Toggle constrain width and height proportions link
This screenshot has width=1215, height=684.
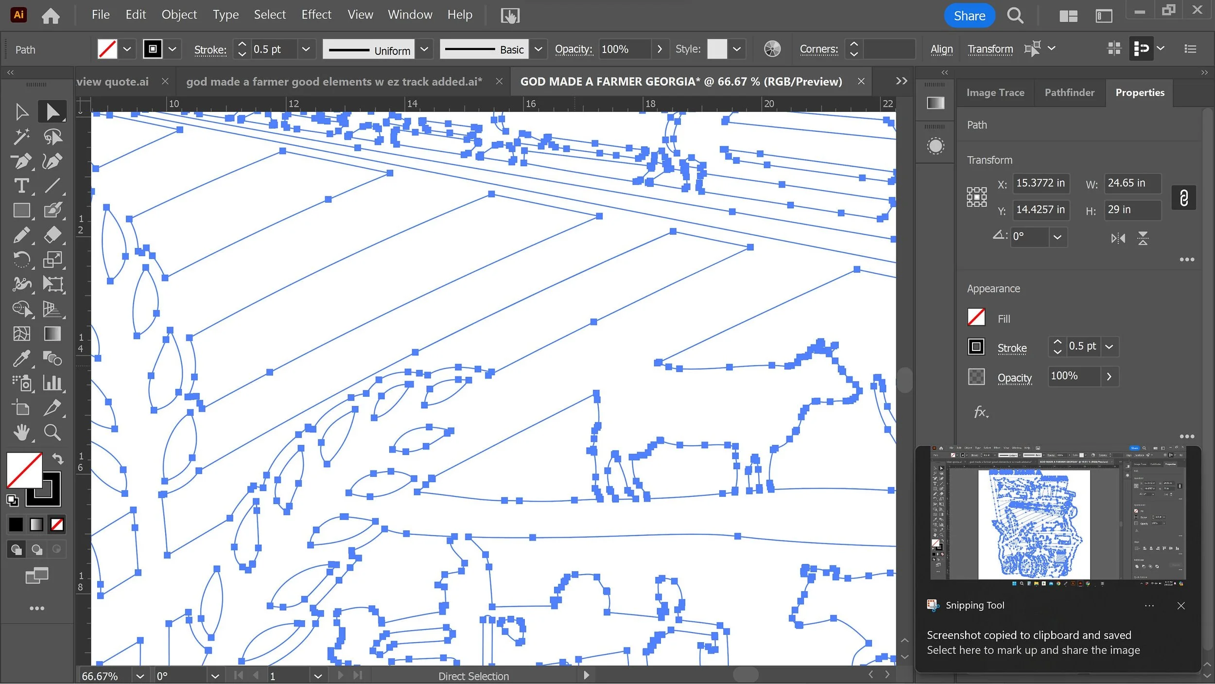[x=1183, y=197]
